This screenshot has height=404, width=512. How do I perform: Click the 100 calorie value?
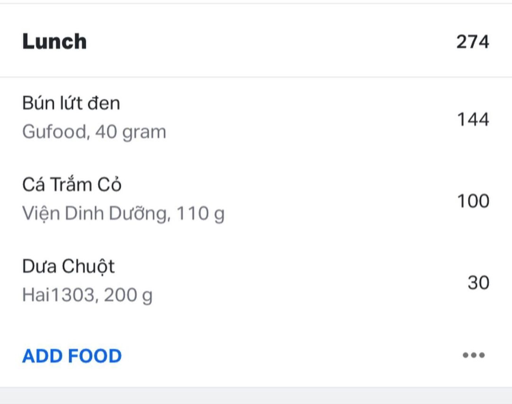pos(473,201)
